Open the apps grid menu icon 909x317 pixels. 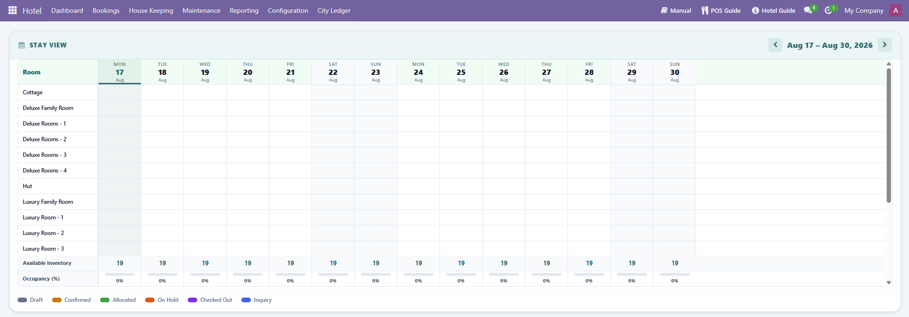(x=13, y=10)
